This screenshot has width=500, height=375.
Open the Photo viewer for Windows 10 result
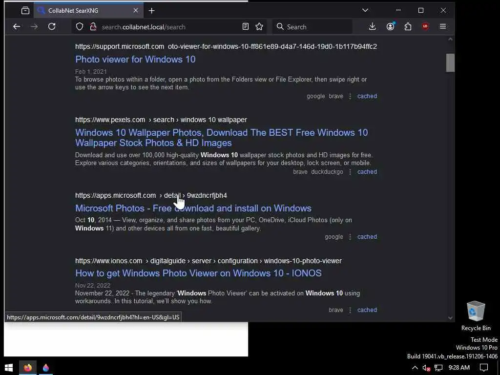(x=135, y=59)
